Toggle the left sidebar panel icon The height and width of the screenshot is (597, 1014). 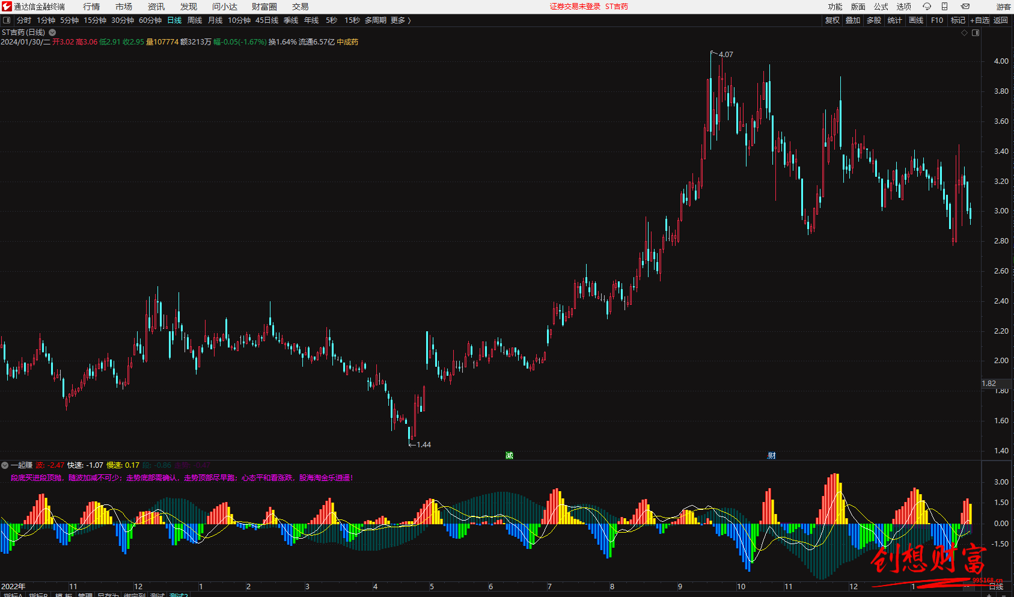coord(7,20)
